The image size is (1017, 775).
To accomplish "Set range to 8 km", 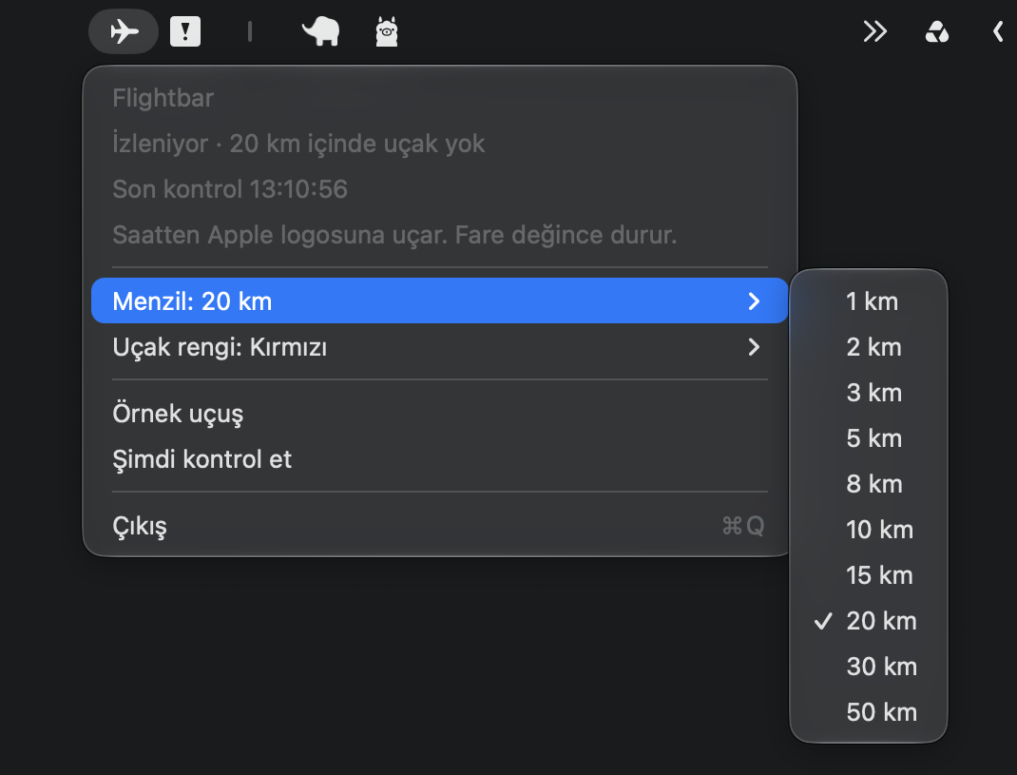I will pos(869,484).
